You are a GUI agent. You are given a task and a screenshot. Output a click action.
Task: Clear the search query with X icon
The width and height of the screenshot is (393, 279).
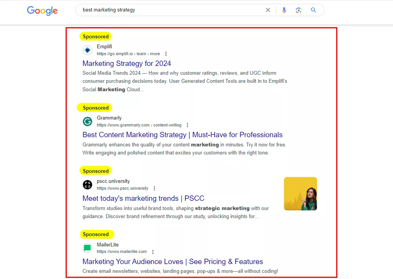[268, 10]
